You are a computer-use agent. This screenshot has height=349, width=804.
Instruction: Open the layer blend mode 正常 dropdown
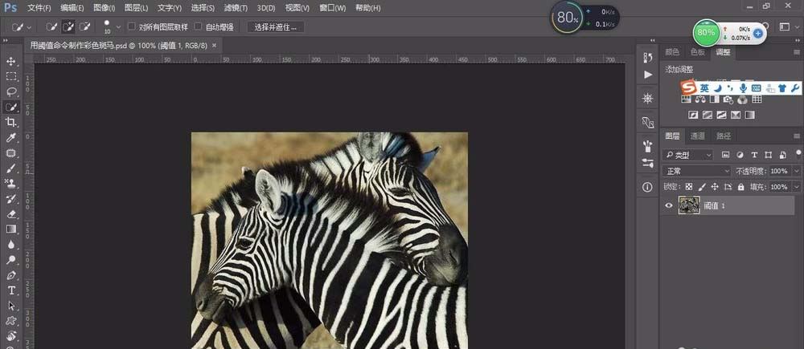pos(696,171)
